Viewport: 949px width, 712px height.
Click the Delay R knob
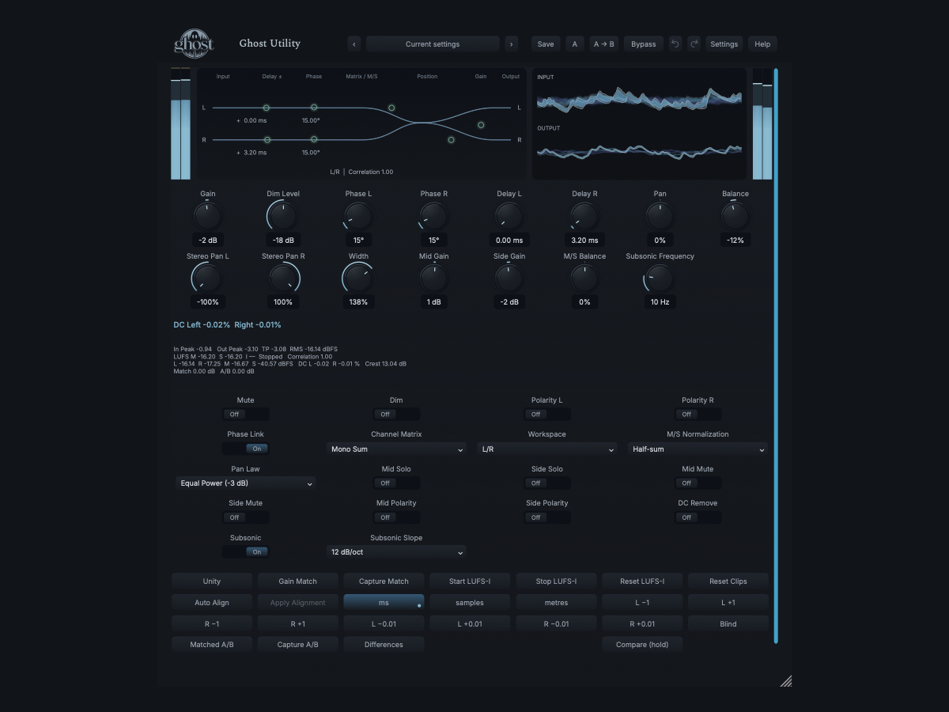pos(584,216)
